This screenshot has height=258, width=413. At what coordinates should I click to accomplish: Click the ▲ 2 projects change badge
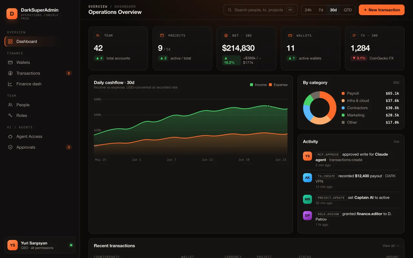click(163, 58)
